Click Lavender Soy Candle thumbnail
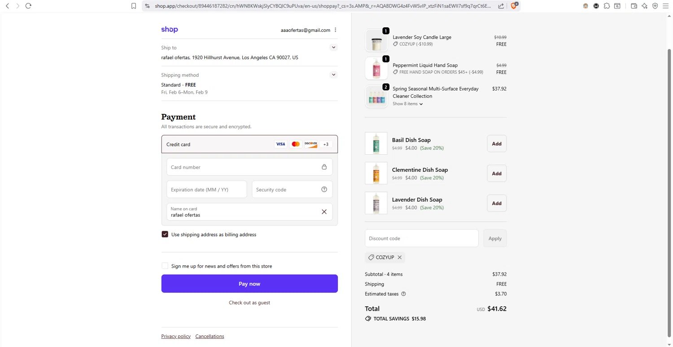This screenshot has width=673, height=347. 376,40
